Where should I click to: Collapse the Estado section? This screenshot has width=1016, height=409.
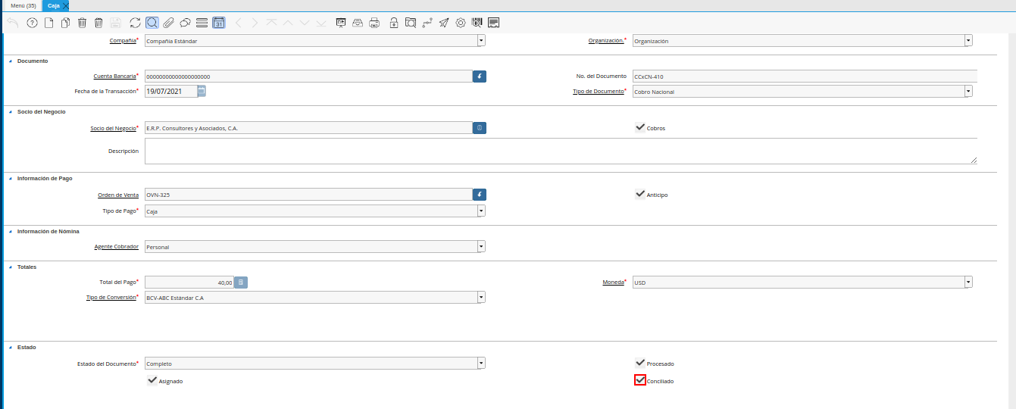[11, 347]
